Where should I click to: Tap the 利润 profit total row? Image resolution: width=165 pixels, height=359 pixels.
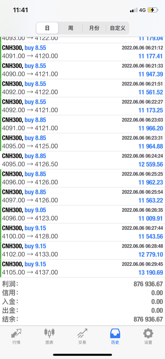82,284
